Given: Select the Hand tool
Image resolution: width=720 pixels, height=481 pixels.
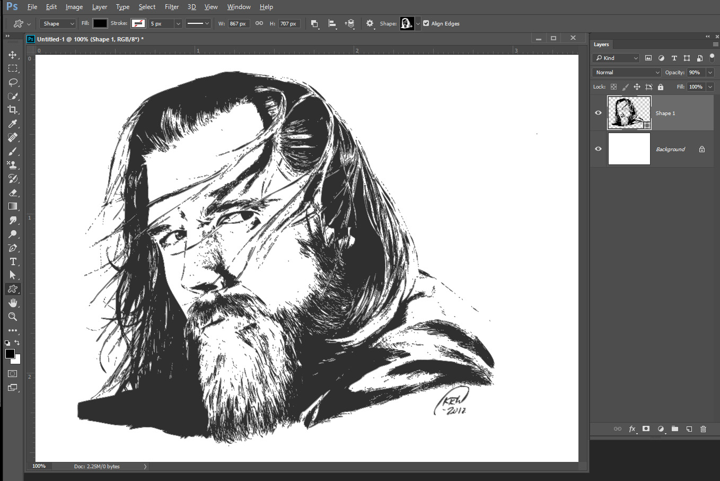Looking at the screenshot, I should [13, 303].
